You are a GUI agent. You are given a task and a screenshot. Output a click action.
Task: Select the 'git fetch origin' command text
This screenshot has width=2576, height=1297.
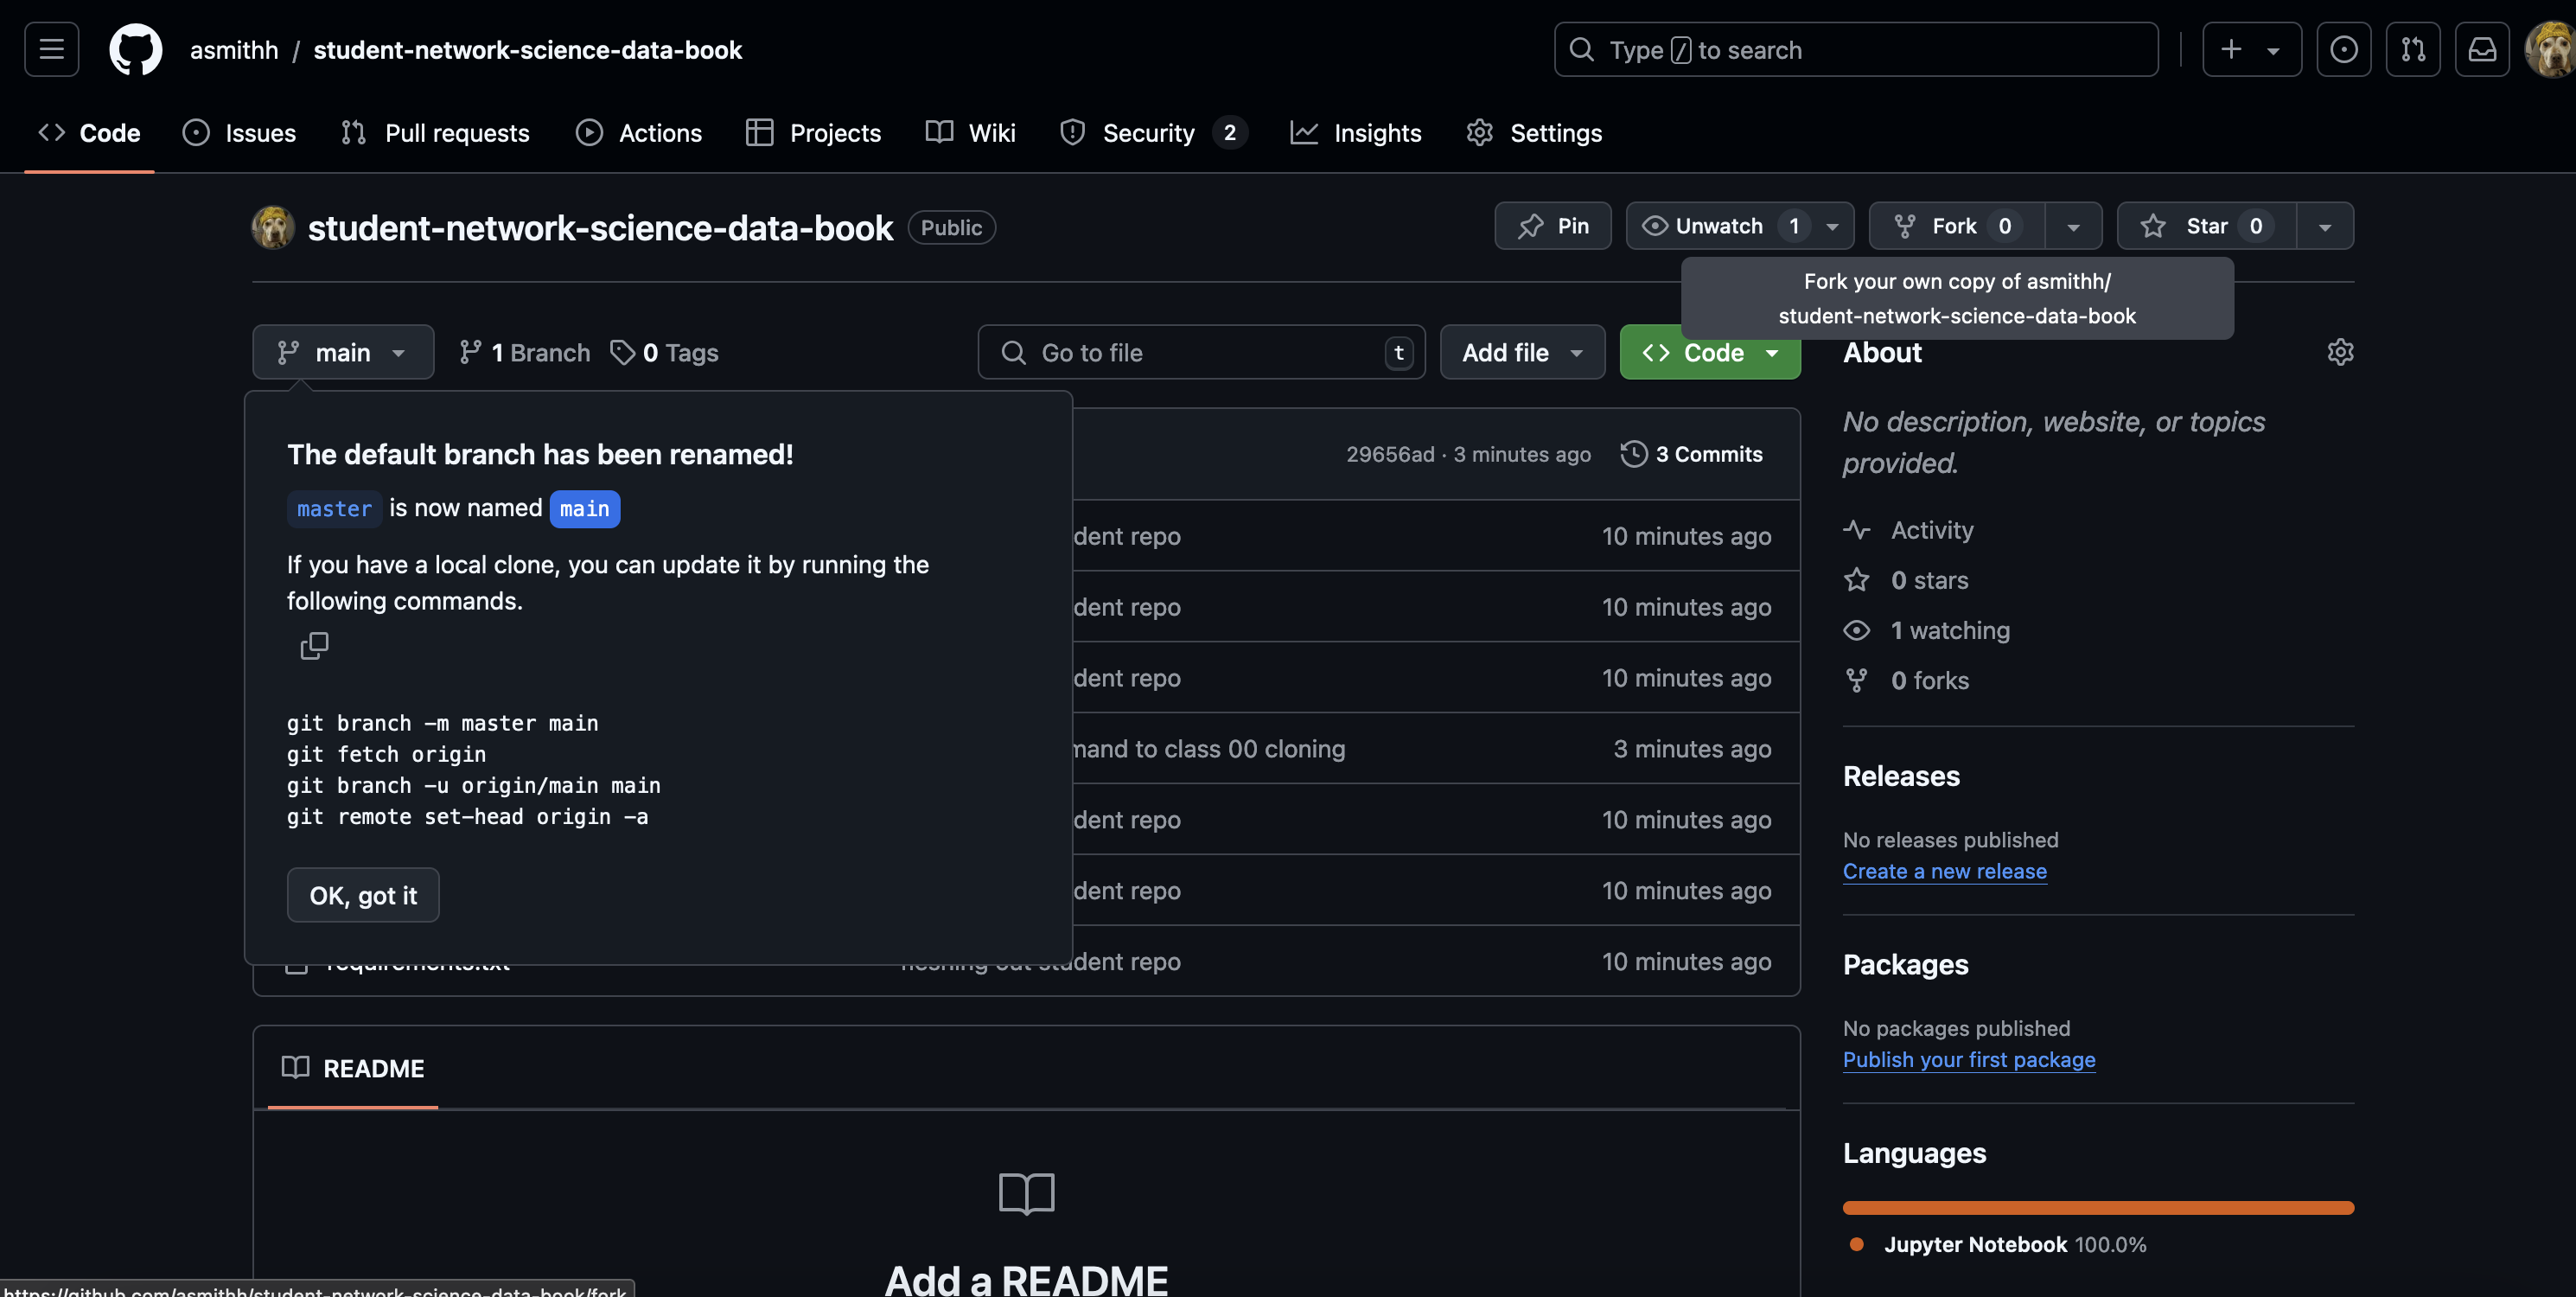click(386, 753)
